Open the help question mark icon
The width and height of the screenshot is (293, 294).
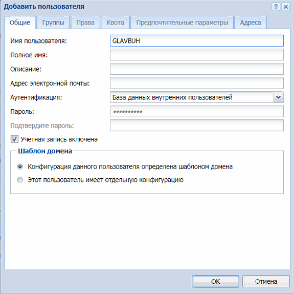[x=276, y=7]
